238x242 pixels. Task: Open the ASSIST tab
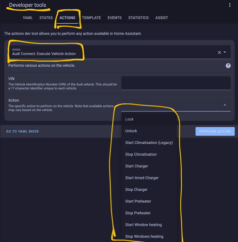tap(161, 18)
